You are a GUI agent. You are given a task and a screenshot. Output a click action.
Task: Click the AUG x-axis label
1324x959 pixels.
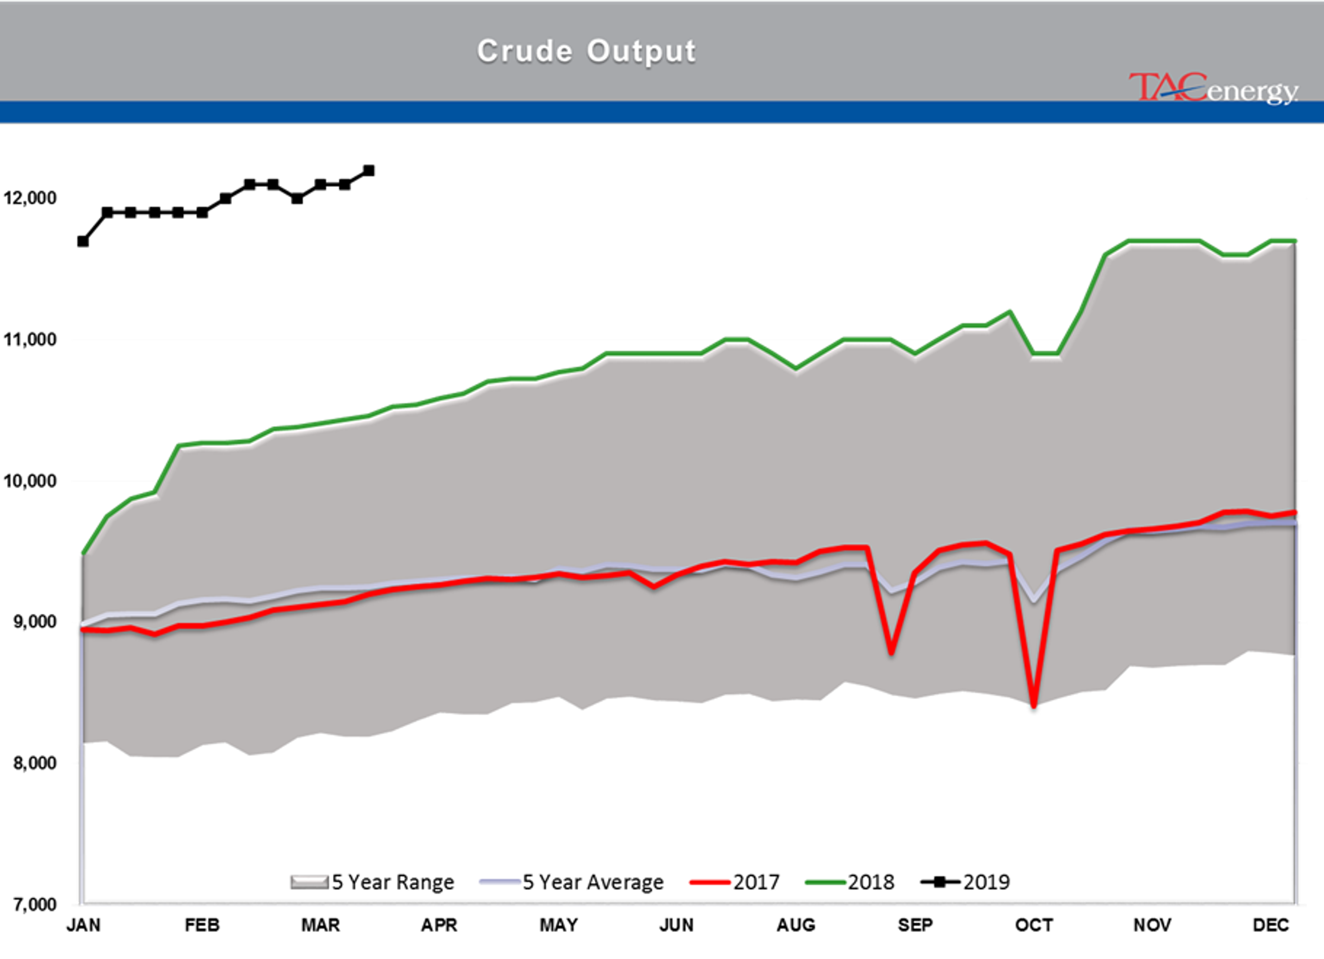point(796,925)
